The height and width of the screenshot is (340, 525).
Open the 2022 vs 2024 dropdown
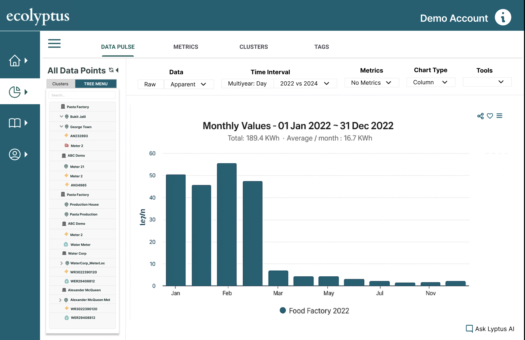tap(305, 83)
